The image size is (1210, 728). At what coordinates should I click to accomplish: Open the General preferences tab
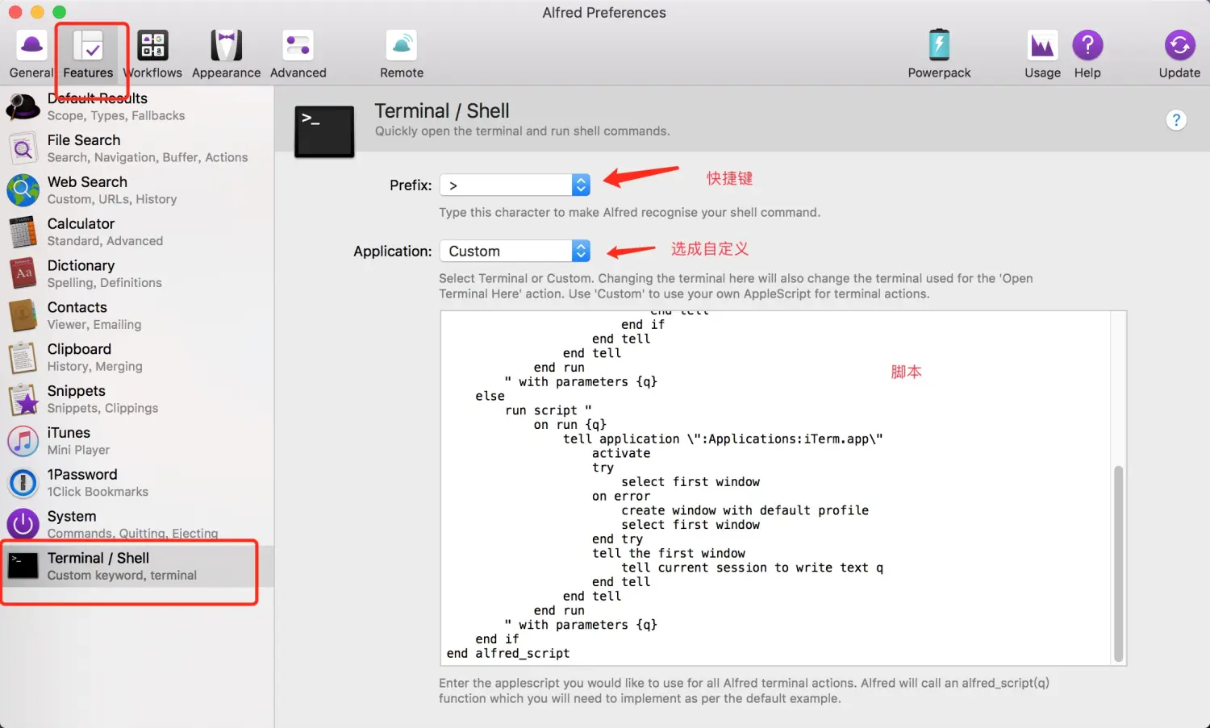point(31,54)
